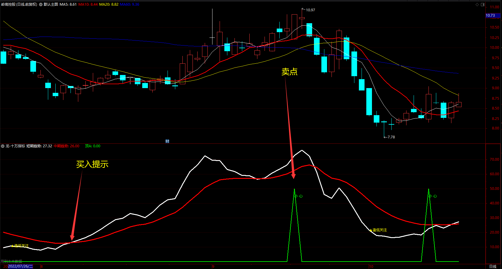Click the 小心 warning label beside the September green spike
Image resolution: width=502 pixels, height=269 pixels.
click(x=299, y=196)
